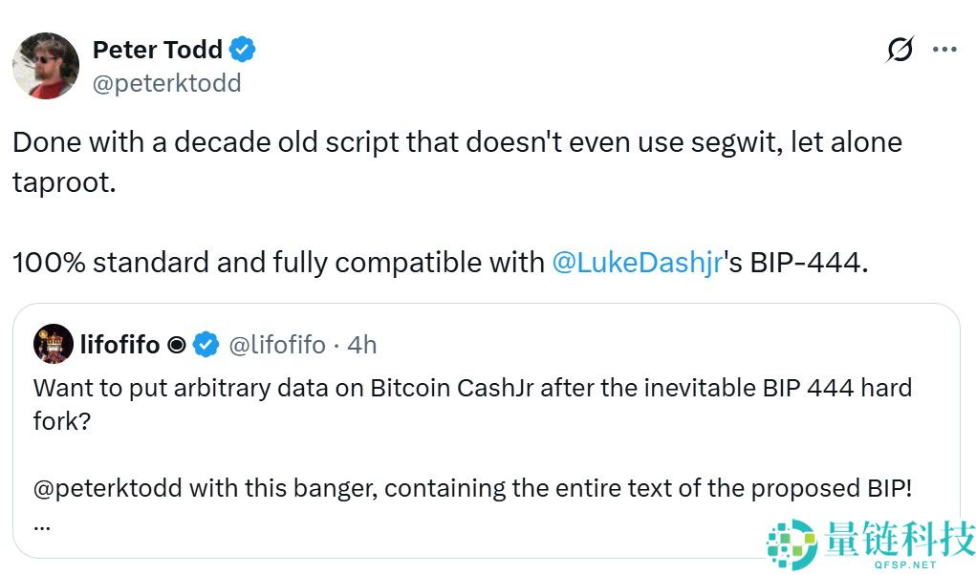Viewport: 976px width, 575px height.
Task: Click Peter Todd's display name
Action: [156, 49]
